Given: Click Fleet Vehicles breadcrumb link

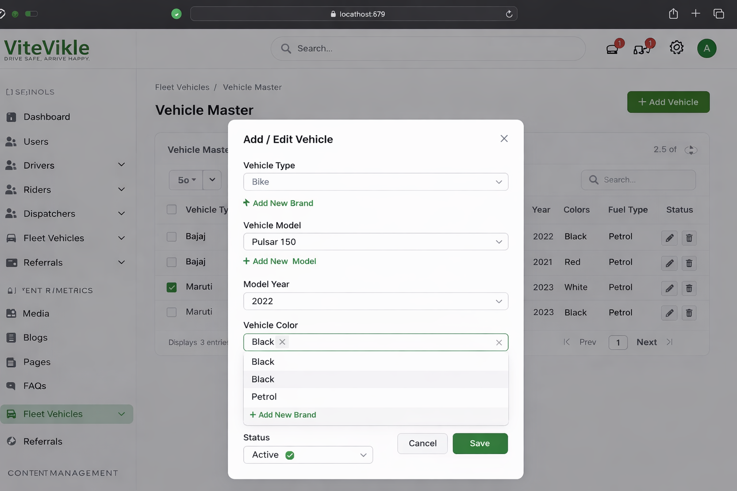Looking at the screenshot, I should pos(182,87).
